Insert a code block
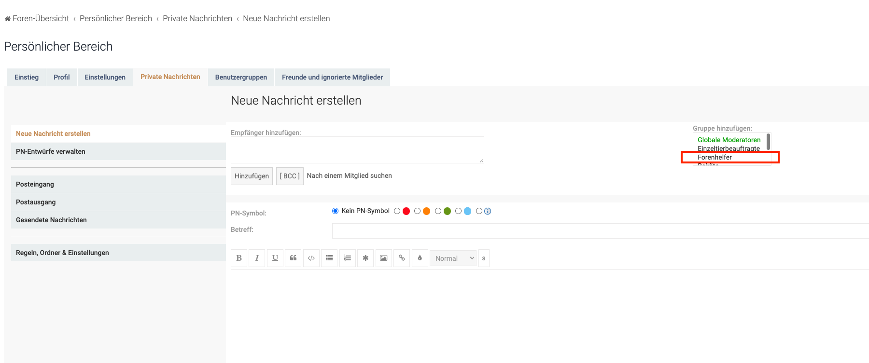 click(311, 258)
